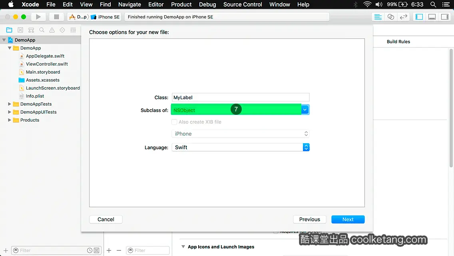454x256 pixels.
Task: Select Info.plist in navigator
Action: [35, 96]
